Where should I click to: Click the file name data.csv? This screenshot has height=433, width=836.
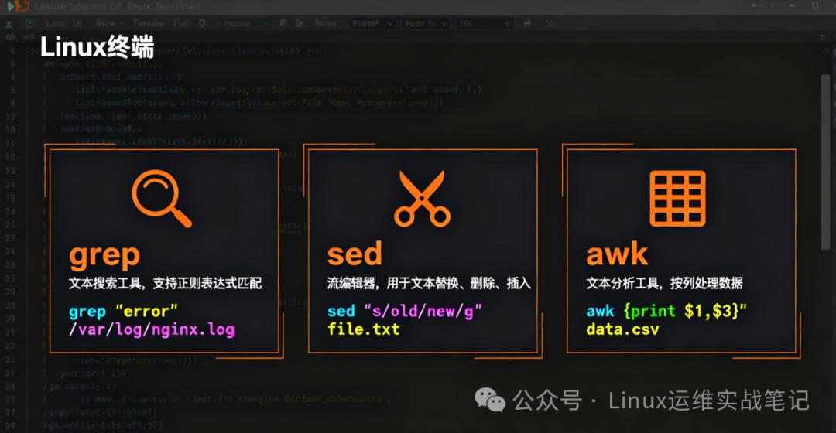point(622,329)
